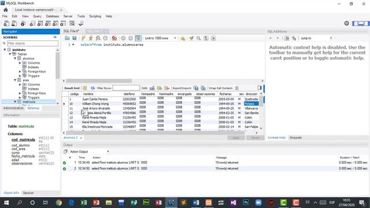The image size is (370, 208).
Task: Expand Columns under alumnos table
Action: (x=20, y=63)
